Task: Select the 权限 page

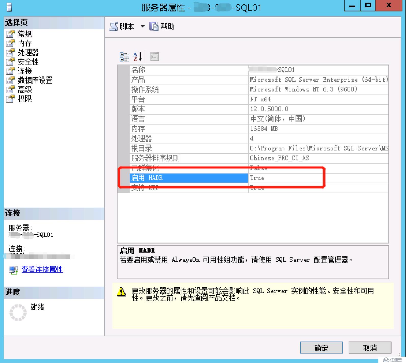Action: (25, 99)
